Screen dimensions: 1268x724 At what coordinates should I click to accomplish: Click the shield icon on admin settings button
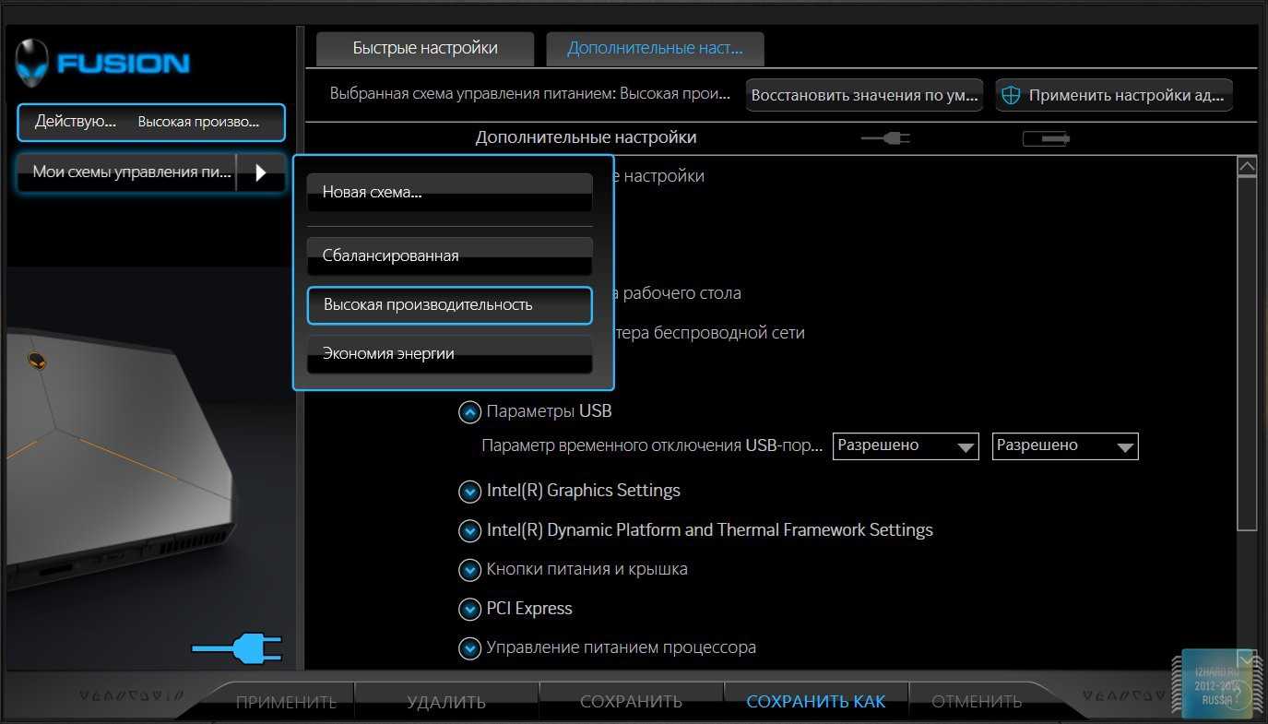click(x=1011, y=95)
